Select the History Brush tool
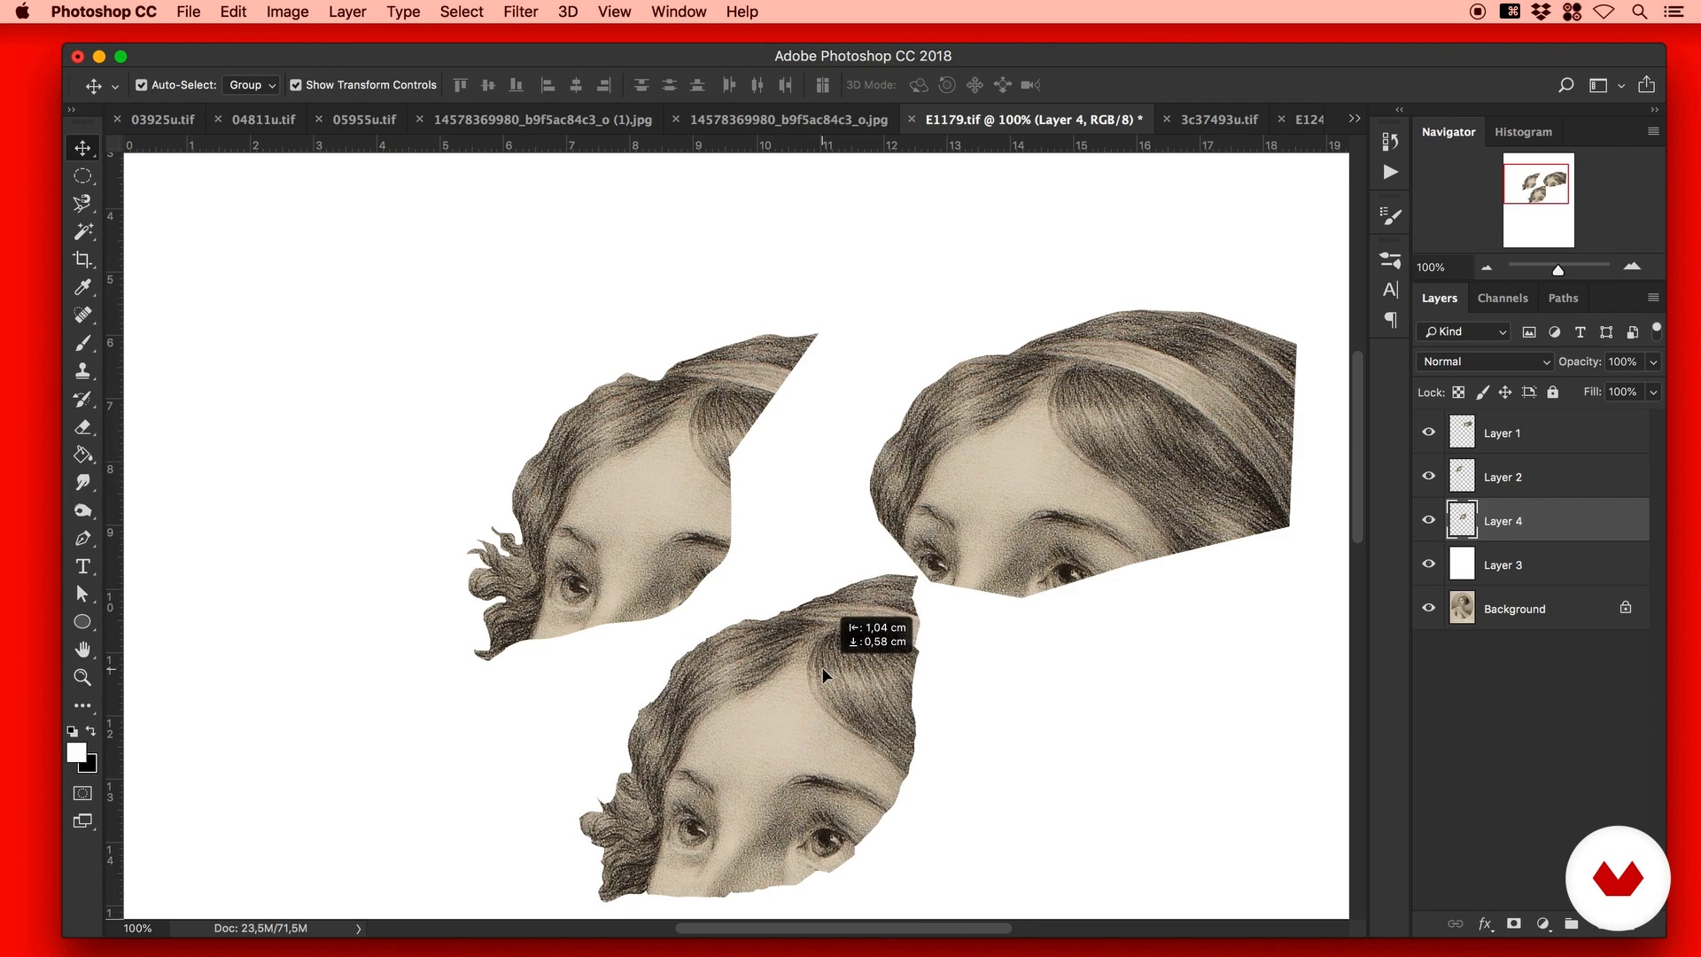Viewport: 1701px width, 957px height. (82, 399)
